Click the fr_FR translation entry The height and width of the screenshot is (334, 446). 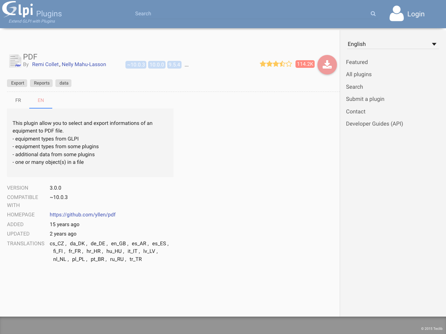(x=75, y=251)
